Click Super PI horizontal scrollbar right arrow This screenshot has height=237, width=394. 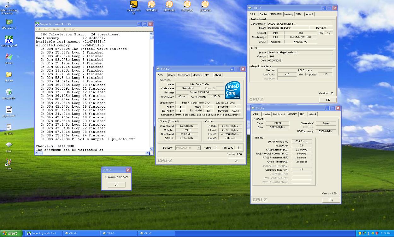148,153
